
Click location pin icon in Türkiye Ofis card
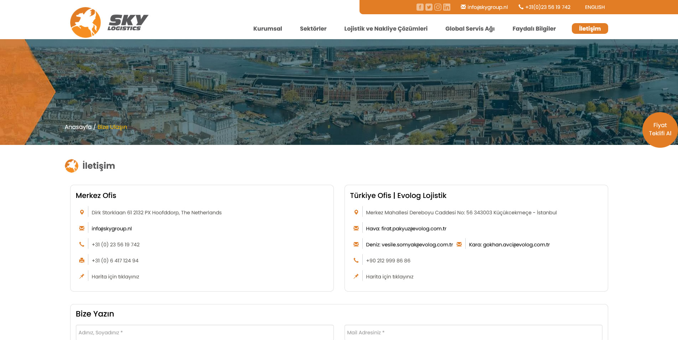(x=356, y=212)
